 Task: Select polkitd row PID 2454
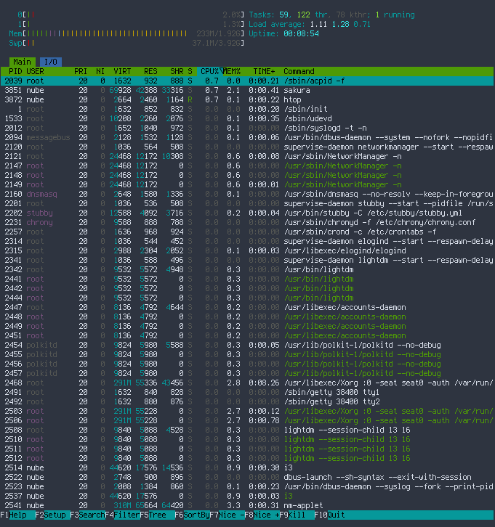(x=247, y=345)
